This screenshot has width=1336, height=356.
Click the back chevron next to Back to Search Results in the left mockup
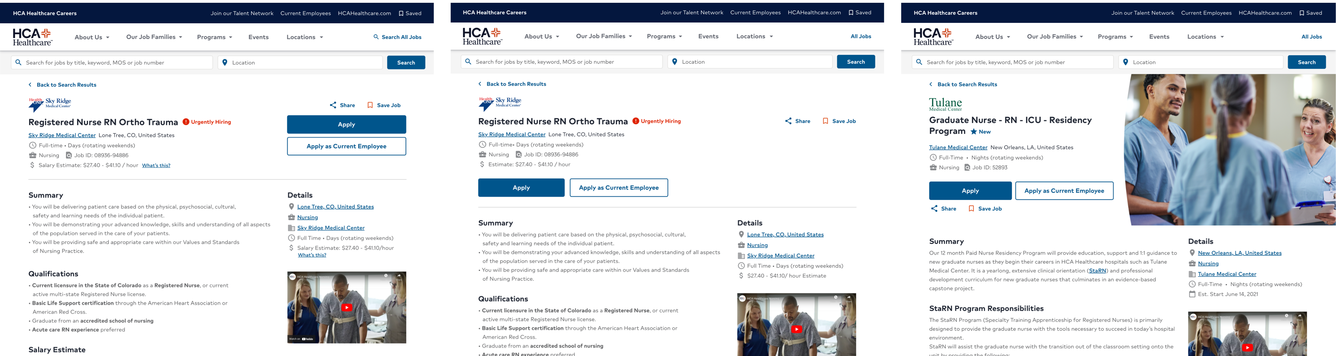[x=30, y=85]
